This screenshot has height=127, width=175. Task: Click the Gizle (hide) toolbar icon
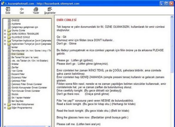[x=8, y=9]
